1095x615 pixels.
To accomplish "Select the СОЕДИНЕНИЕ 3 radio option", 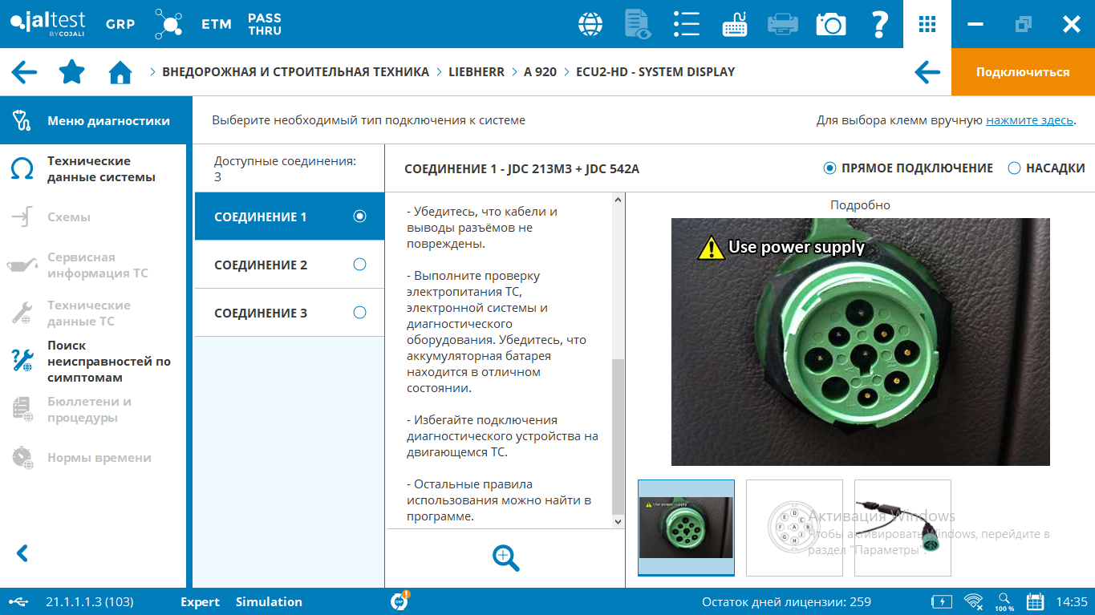I will point(359,313).
